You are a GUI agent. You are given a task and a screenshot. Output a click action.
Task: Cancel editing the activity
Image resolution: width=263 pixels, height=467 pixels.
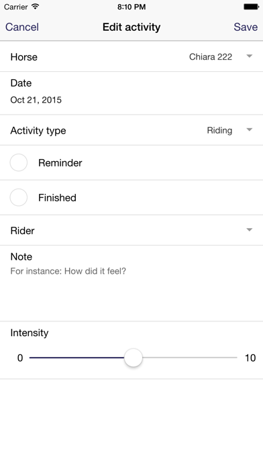click(x=22, y=27)
